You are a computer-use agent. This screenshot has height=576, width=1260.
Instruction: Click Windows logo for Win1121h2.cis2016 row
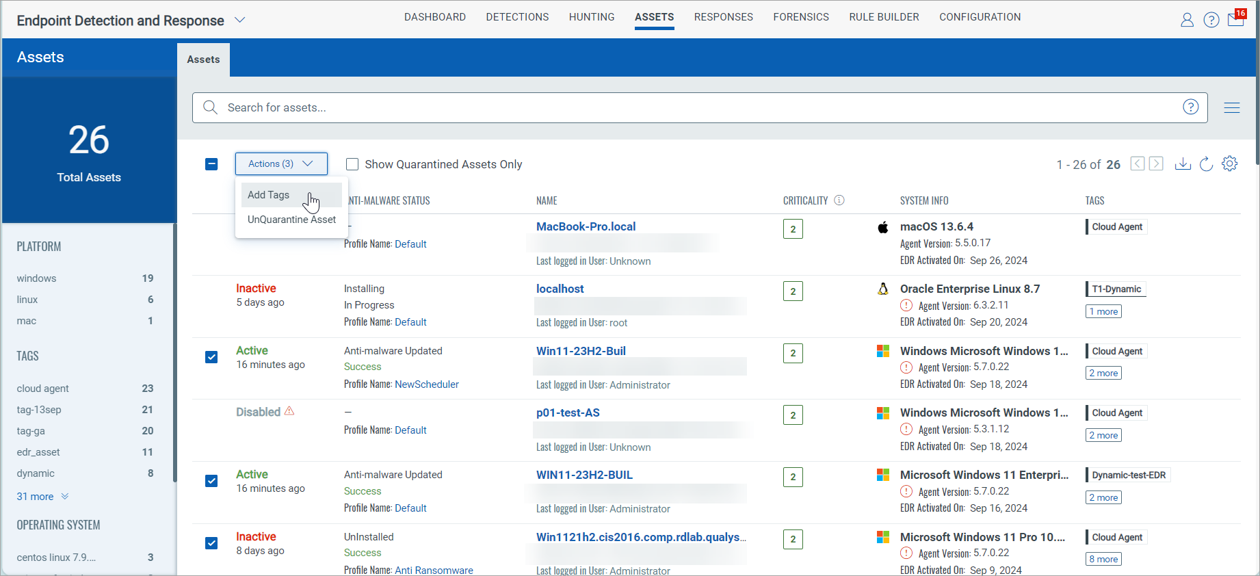(883, 537)
